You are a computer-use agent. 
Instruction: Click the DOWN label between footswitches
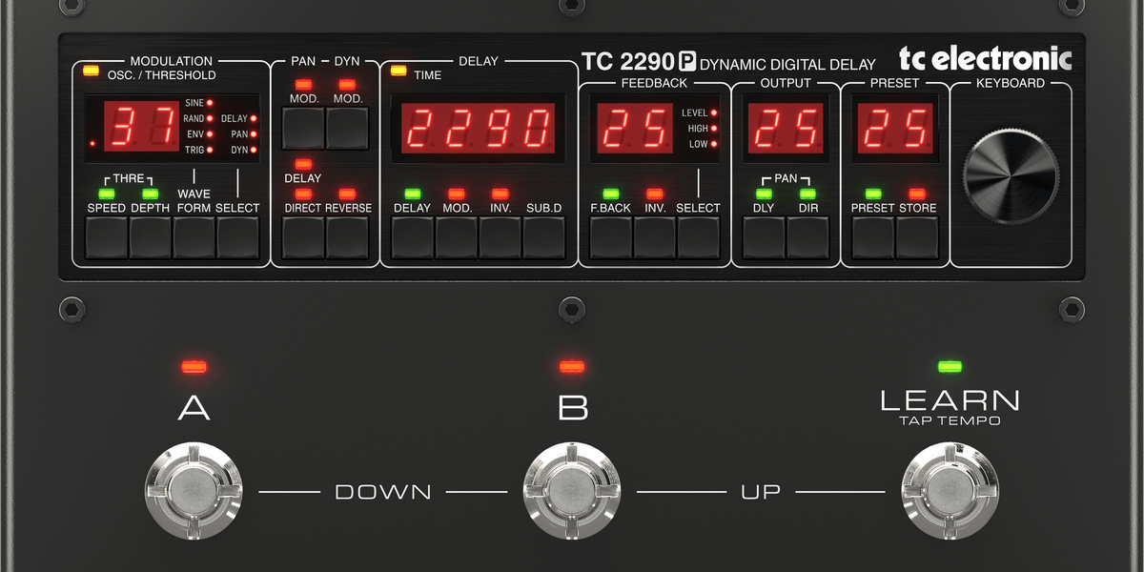[x=382, y=492]
